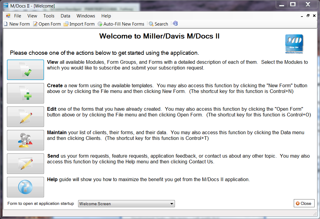The height and width of the screenshot is (219, 320).
Task: Open the Help menu
Action: coord(106,16)
